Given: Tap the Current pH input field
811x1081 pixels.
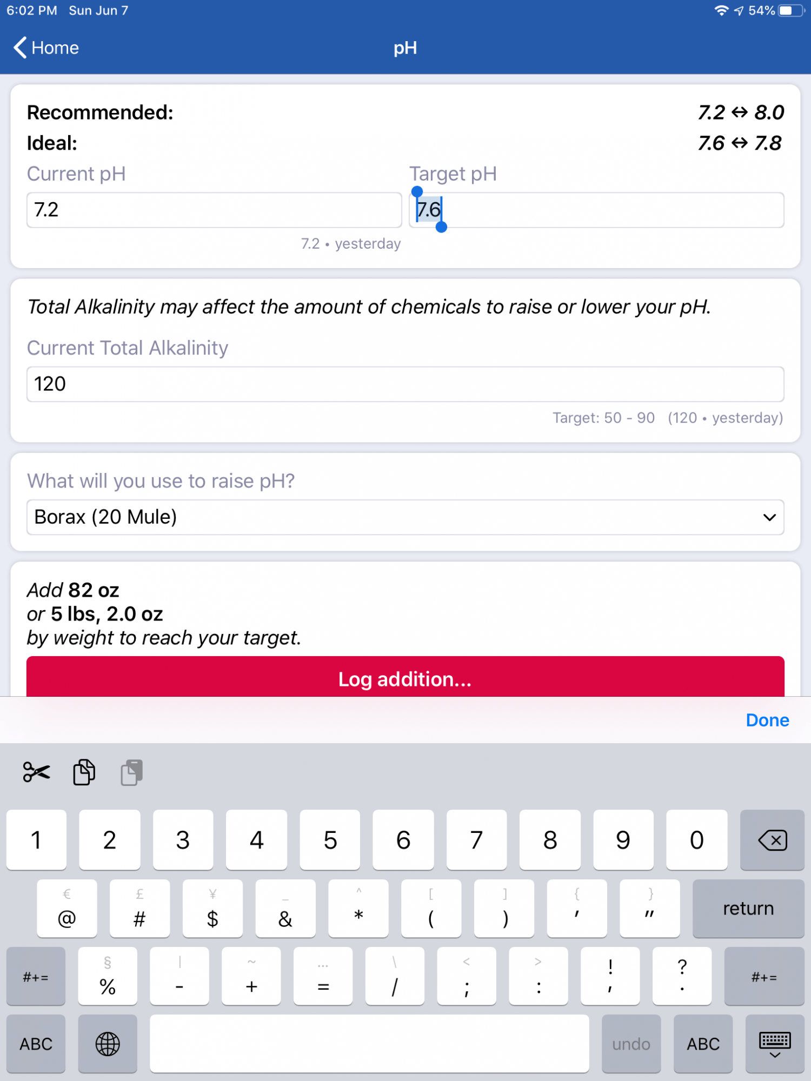Looking at the screenshot, I should (214, 210).
